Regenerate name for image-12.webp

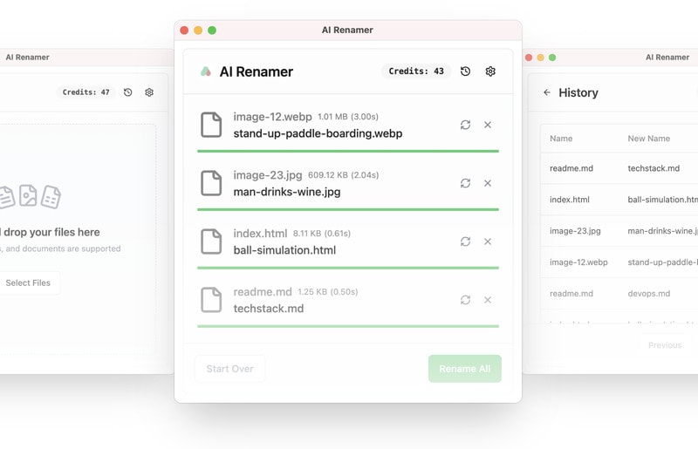coord(465,125)
